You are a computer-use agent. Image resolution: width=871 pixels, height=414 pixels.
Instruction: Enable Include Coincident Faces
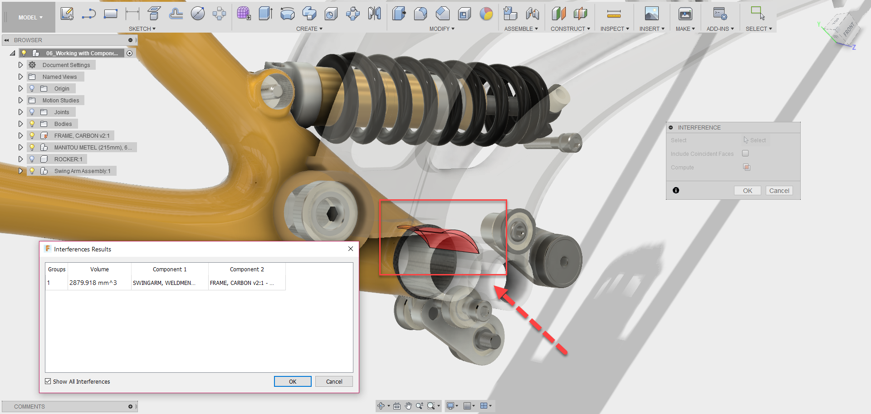click(745, 153)
